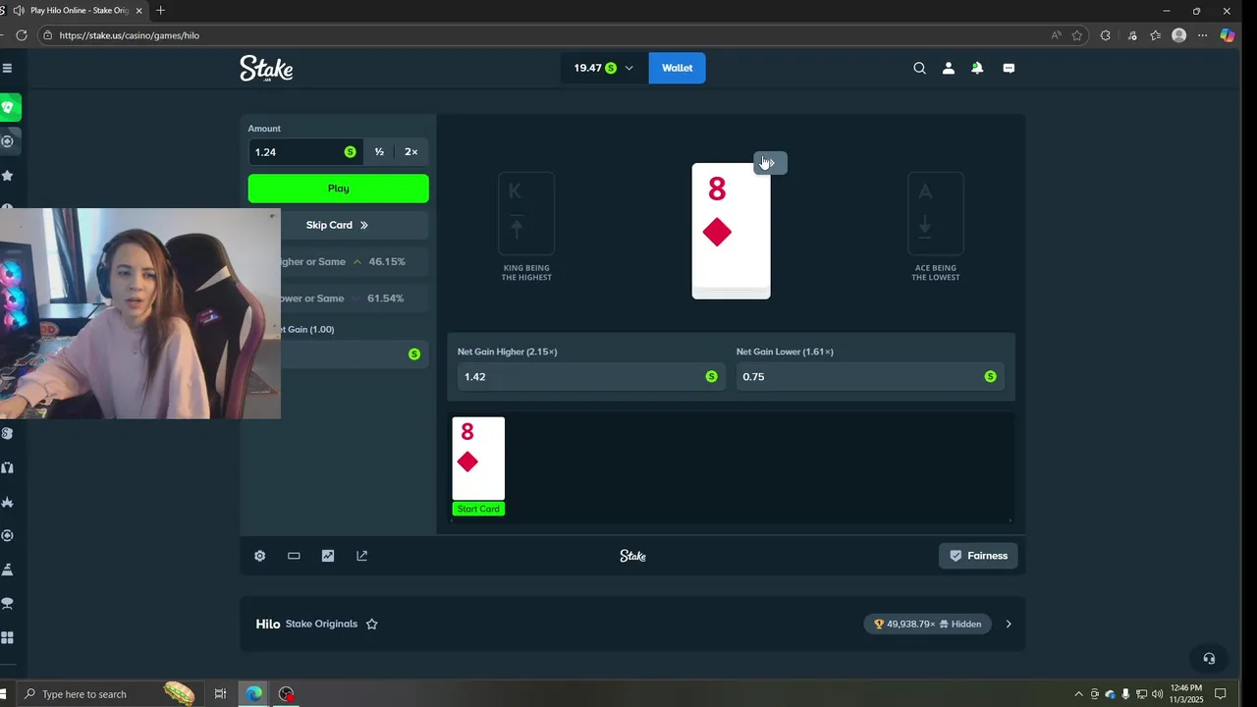
Task: Open OneDrive cloud tray icon
Action: [x=1110, y=694]
